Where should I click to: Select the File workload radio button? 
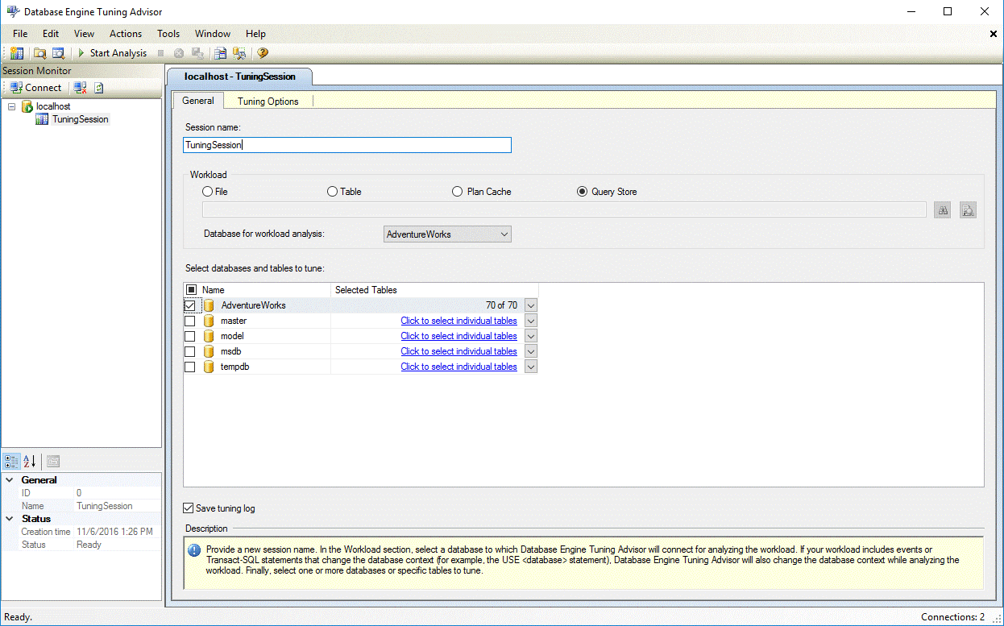tap(207, 191)
